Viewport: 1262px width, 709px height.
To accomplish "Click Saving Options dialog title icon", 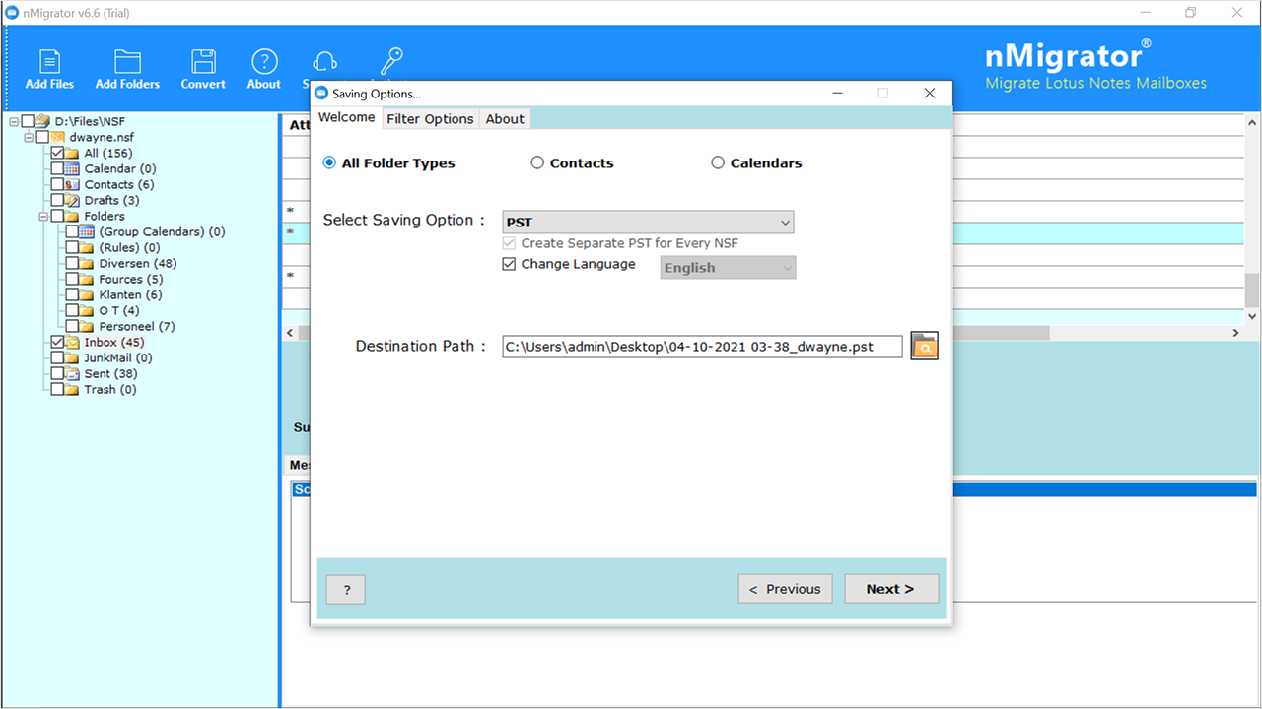I will point(320,94).
